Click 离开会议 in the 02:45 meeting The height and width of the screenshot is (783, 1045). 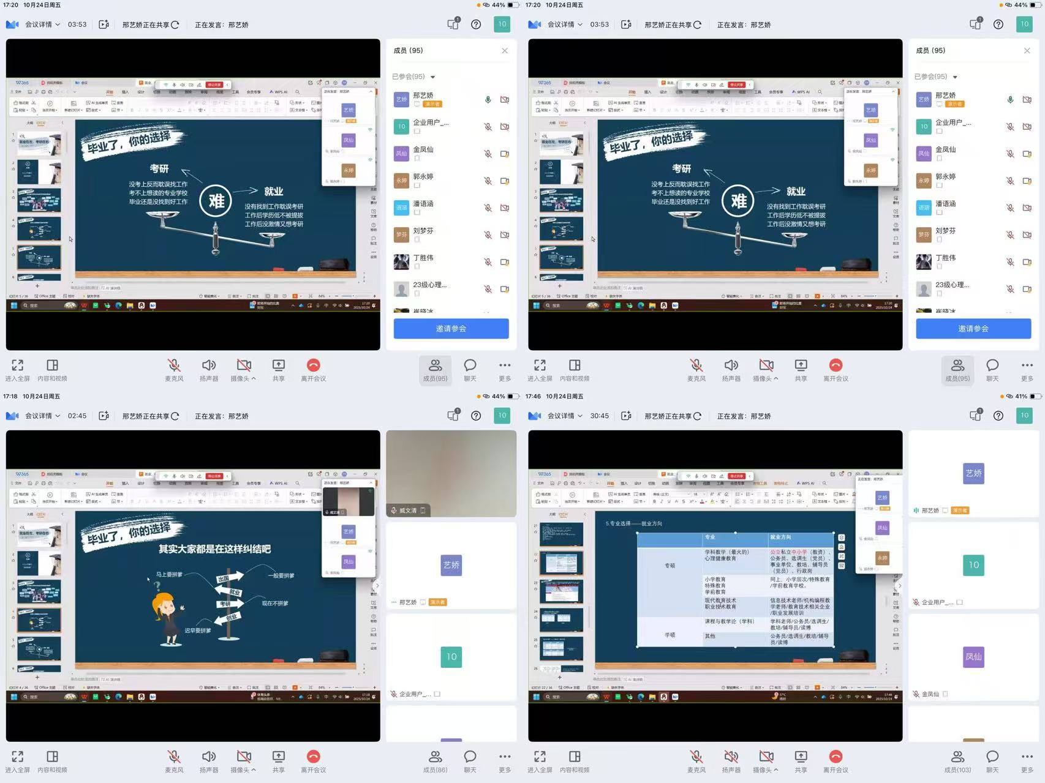[x=314, y=761]
